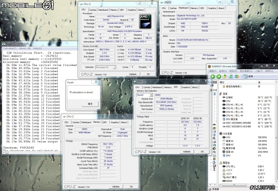Click the green Back arrow in EVEREST toolbar
The width and height of the screenshot is (278, 191).
tap(213, 76)
